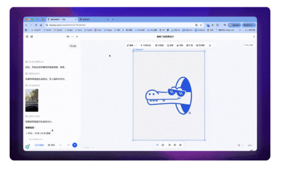Open a new browser tab
The image size is (288, 170).
click(x=113, y=19)
